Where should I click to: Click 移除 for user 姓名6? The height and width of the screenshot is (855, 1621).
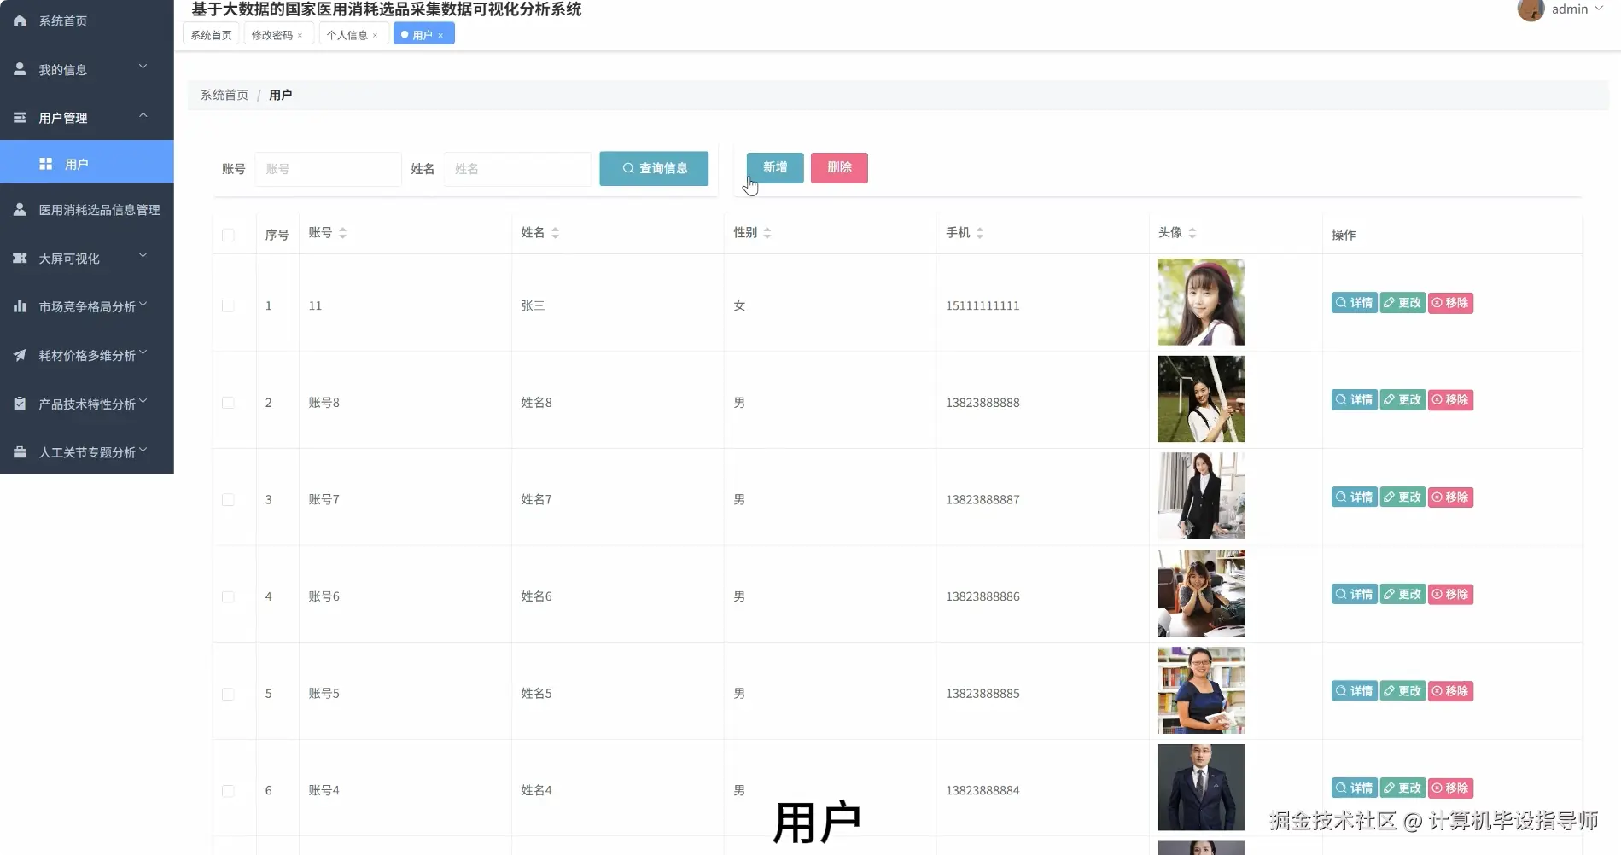tap(1450, 594)
